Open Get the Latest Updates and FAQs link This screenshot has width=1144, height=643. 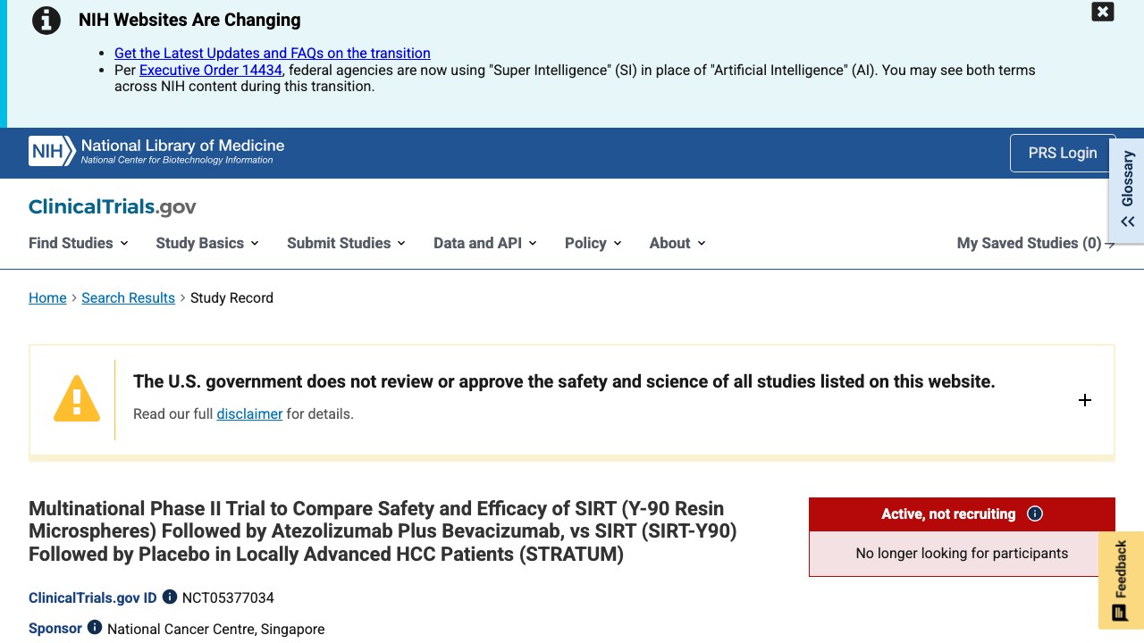273,53
